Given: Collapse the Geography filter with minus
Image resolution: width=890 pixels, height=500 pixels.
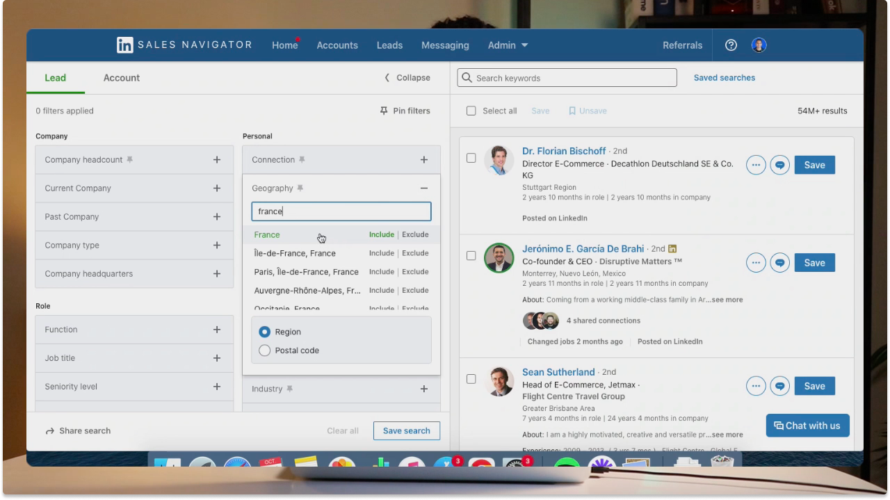Looking at the screenshot, I should coord(424,188).
